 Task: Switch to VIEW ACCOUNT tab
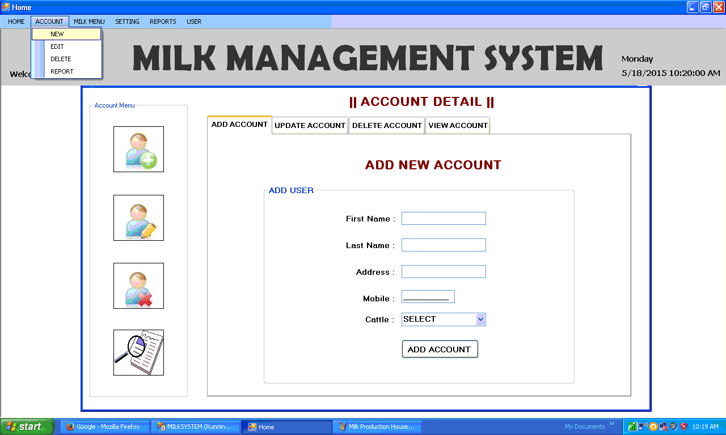pyautogui.click(x=458, y=125)
